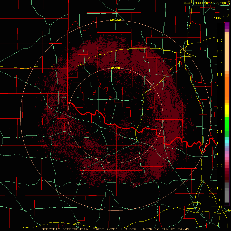231x231 pixels.
Task: Click the 6.6 scale value
Action: (x=219, y=74)
